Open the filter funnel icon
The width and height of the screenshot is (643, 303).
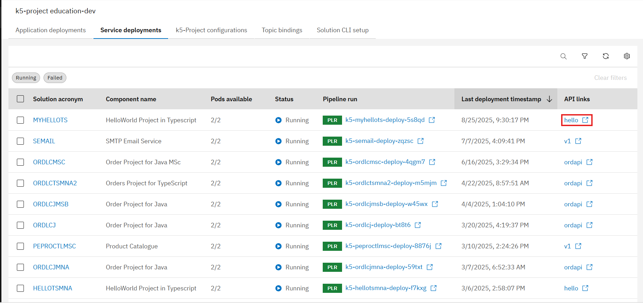584,56
